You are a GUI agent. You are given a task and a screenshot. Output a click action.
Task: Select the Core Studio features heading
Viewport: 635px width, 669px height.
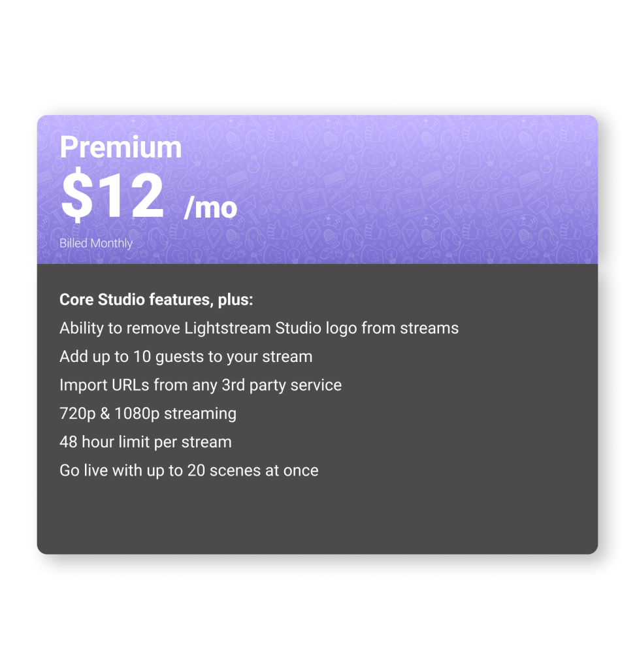(155, 300)
